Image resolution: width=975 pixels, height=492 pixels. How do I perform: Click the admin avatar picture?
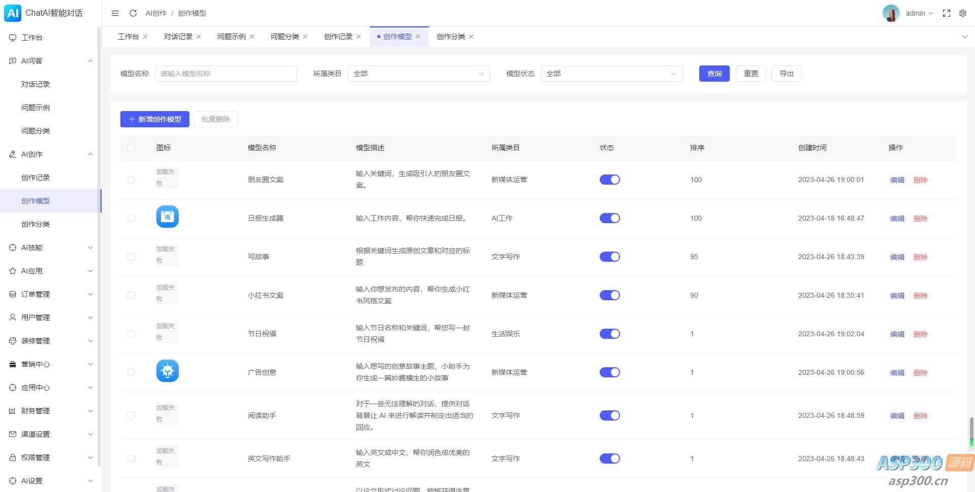click(891, 13)
